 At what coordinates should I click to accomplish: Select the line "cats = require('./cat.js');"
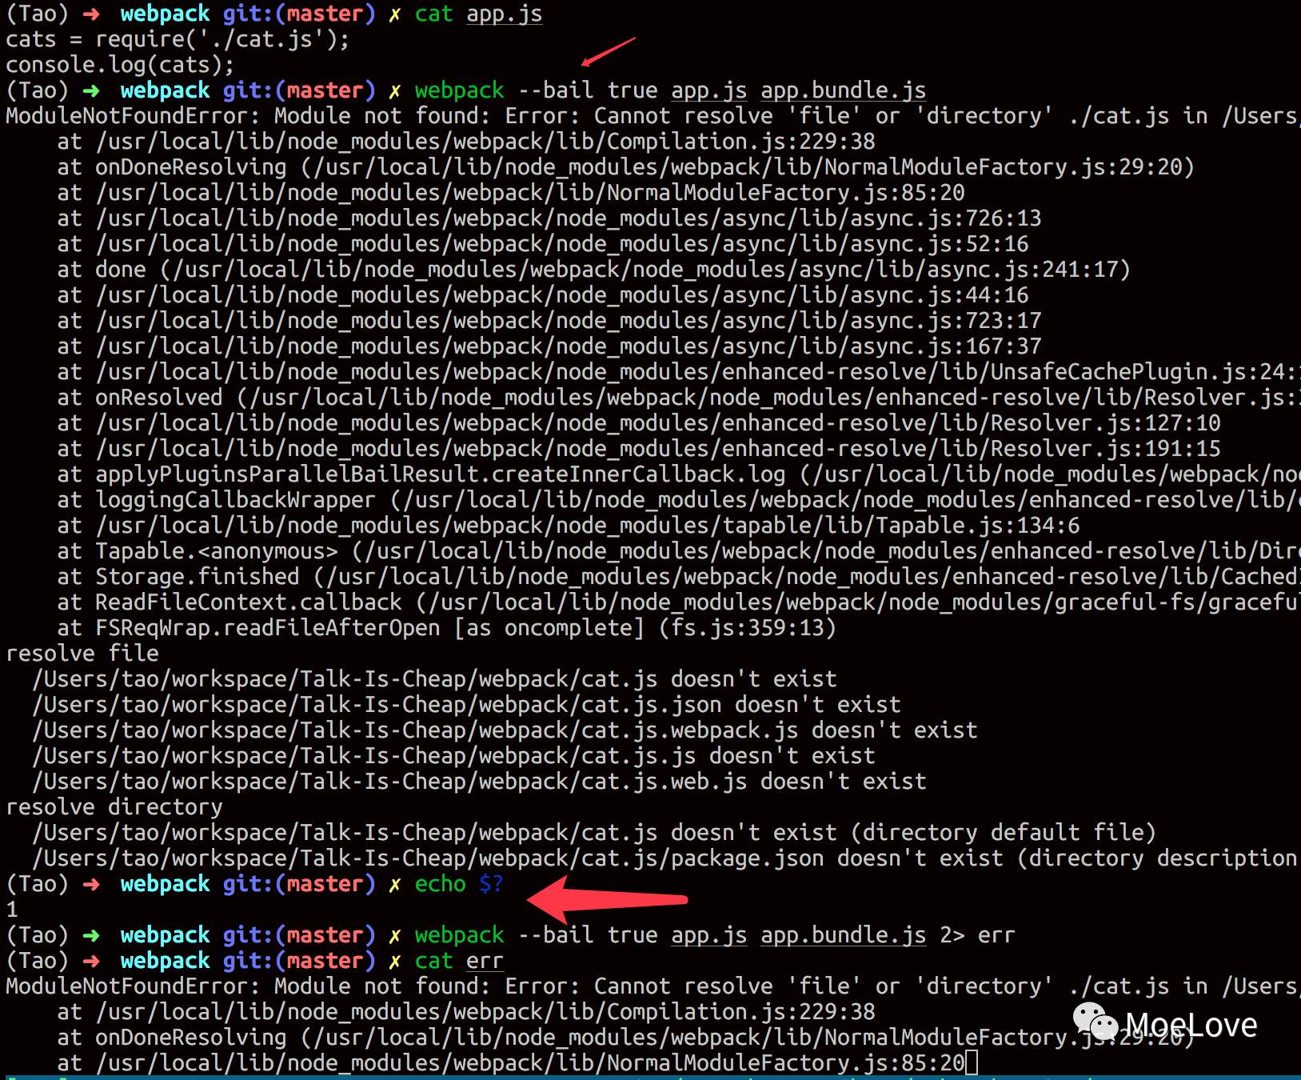[178, 39]
